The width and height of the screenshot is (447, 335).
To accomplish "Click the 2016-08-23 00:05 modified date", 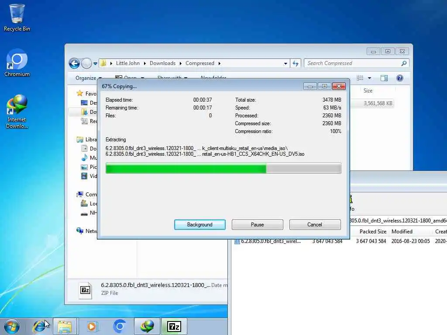I will coord(410,241).
